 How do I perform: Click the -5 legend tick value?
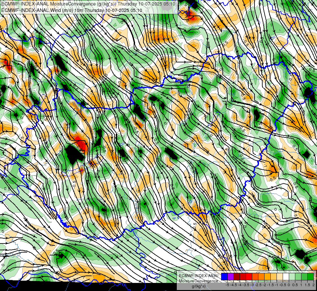(x=227, y=285)
